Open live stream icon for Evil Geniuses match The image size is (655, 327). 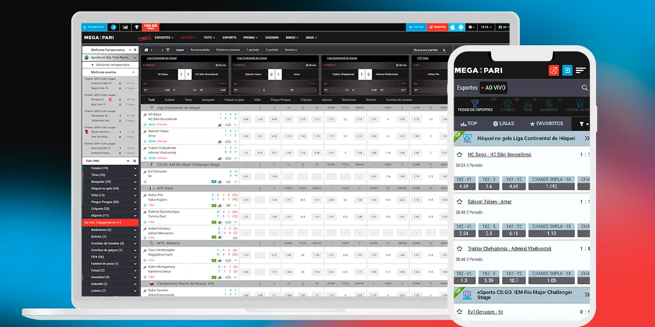click(x=215, y=181)
